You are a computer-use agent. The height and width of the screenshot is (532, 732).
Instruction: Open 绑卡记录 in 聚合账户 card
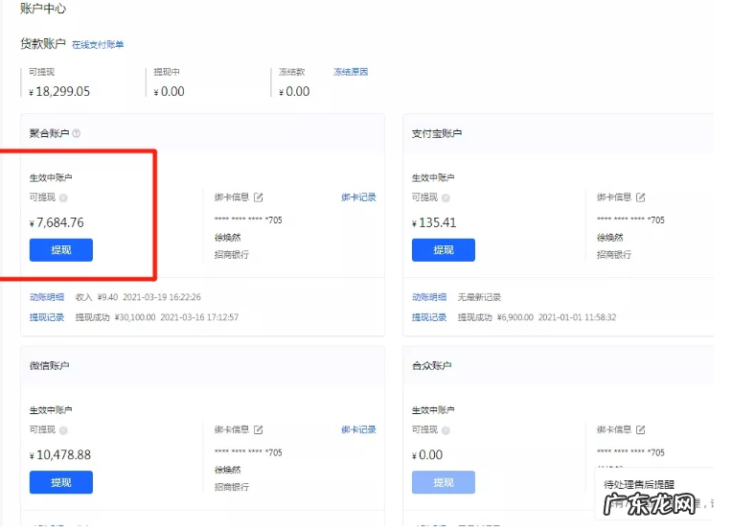coord(358,197)
